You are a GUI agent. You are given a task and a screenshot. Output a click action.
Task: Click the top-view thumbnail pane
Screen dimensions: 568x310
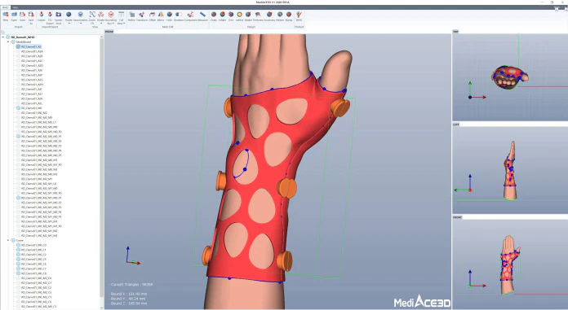coord(510,77)
